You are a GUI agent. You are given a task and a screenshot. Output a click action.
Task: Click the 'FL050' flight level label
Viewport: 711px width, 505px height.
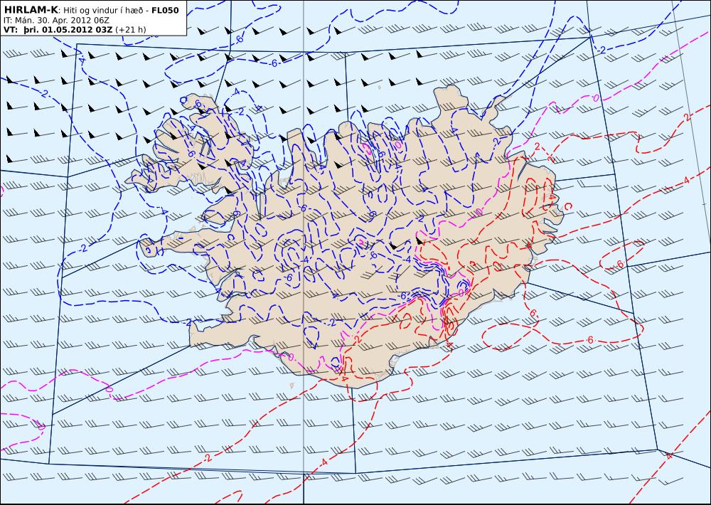165,11
